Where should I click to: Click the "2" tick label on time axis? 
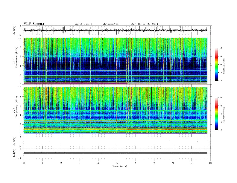point(61,163)
